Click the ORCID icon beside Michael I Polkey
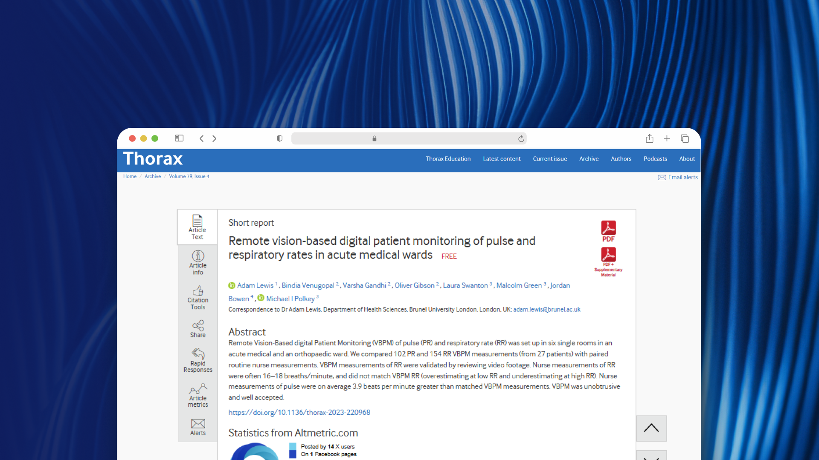819x460 pixels. [261, 298]
